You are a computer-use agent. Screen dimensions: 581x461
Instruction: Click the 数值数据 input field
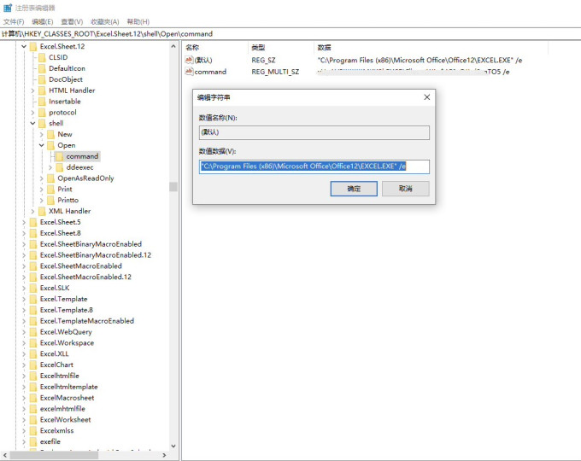coord(314,166)
